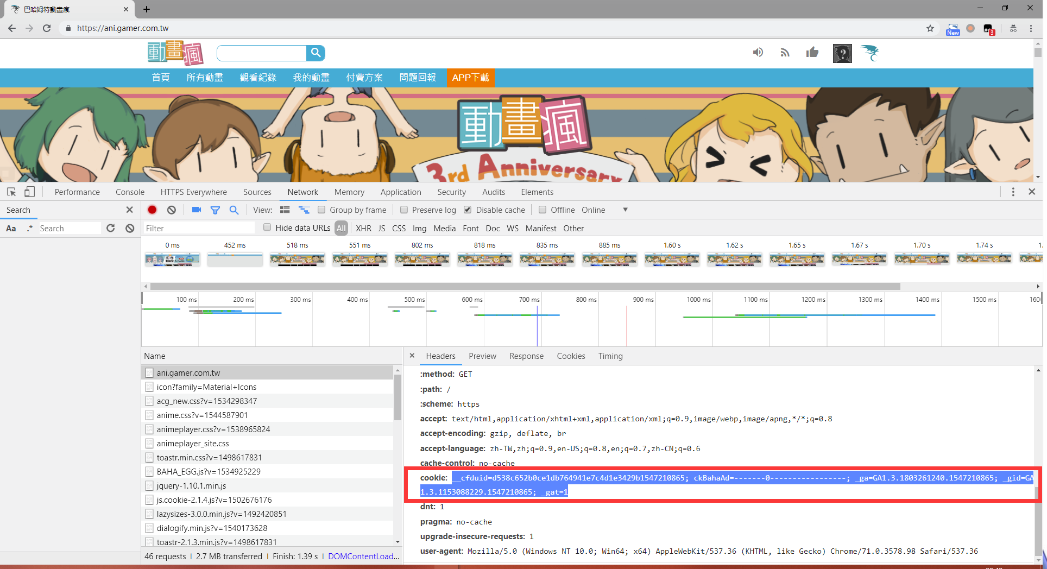Click the request list vertical scrollbar
This screenshot has height=569, width=1047.
click(398, 397)
